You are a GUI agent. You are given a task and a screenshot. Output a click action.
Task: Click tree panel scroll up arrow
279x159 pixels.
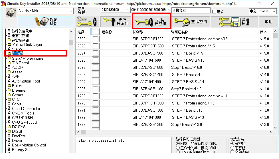[71, 31]
